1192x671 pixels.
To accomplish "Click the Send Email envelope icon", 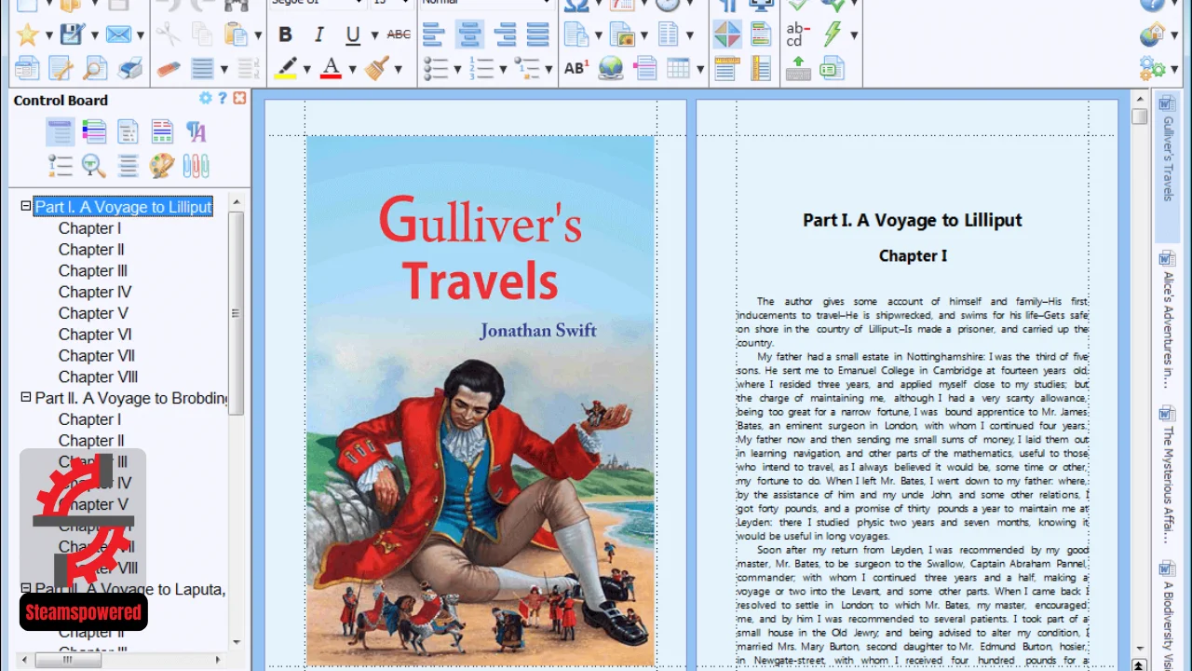I will click(118, 35).
